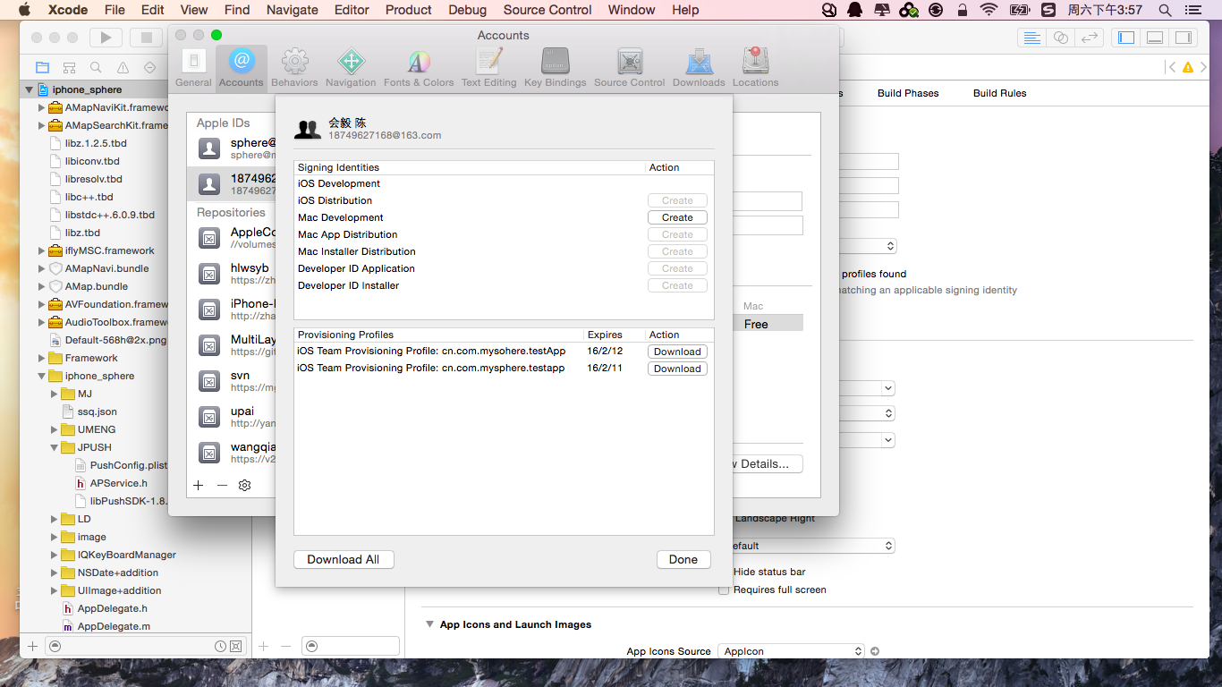
Task: Open Locations preferences pane
Action: click(x=756, y=68)
